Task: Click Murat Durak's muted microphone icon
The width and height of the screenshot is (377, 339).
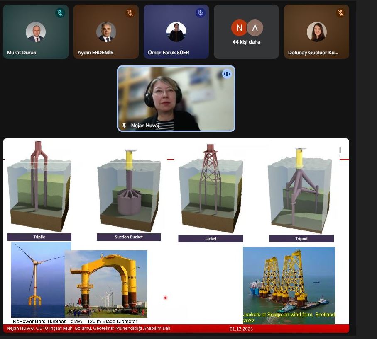Action: (60, 13)
